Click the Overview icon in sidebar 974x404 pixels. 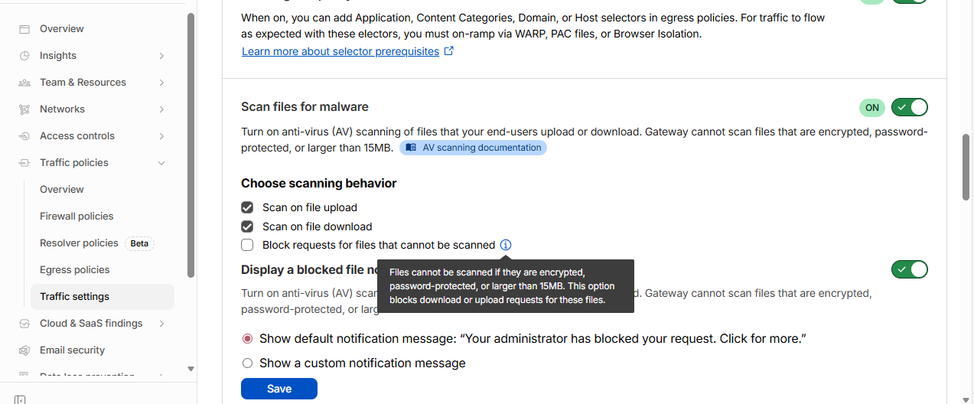tap(24, 29)
